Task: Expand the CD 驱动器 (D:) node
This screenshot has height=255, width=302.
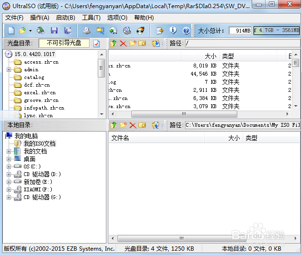Action: tap(9, 174)
